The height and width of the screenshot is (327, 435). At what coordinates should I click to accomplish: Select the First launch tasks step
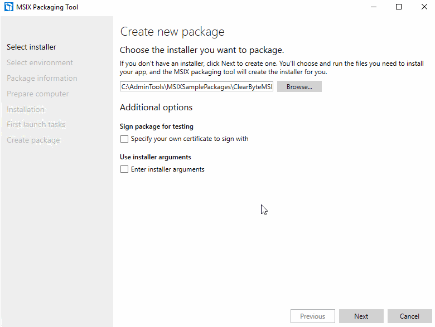(36, 124)
